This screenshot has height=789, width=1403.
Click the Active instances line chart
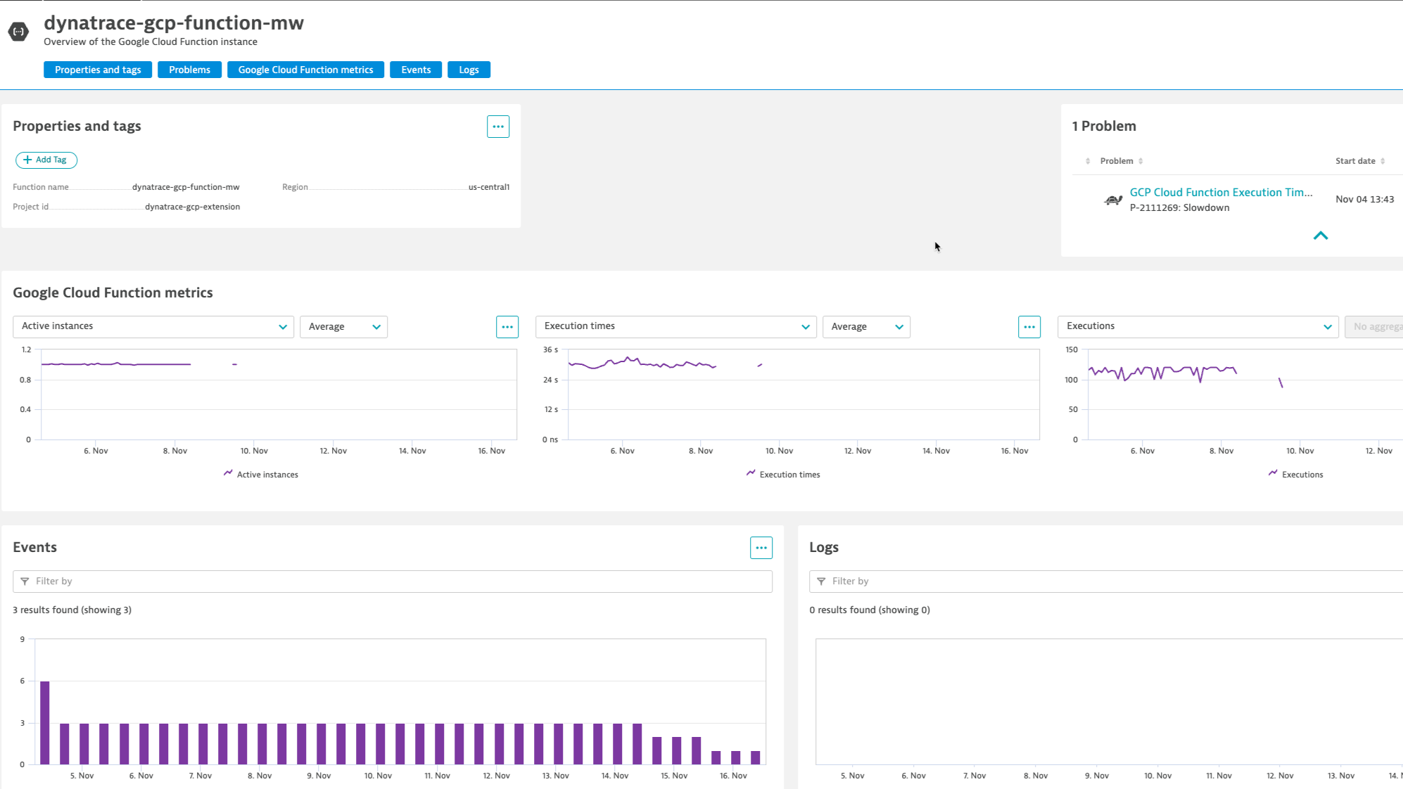[279, 394]
